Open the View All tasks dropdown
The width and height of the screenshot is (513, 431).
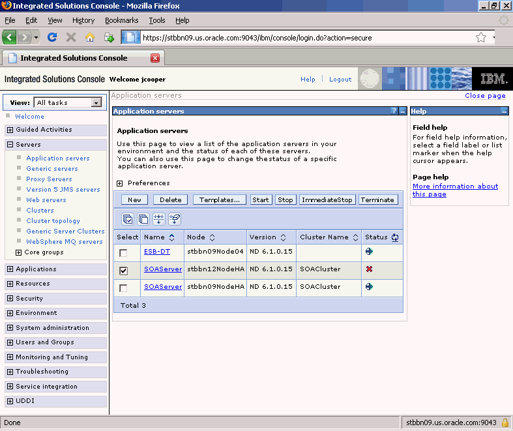(x=68, y=103)
